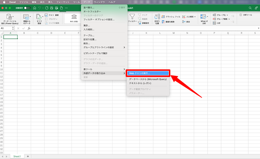The image size is (260, 159).
Task: Click the funnel Filter (フィルター) icon
Action: (x=132, y=17)
